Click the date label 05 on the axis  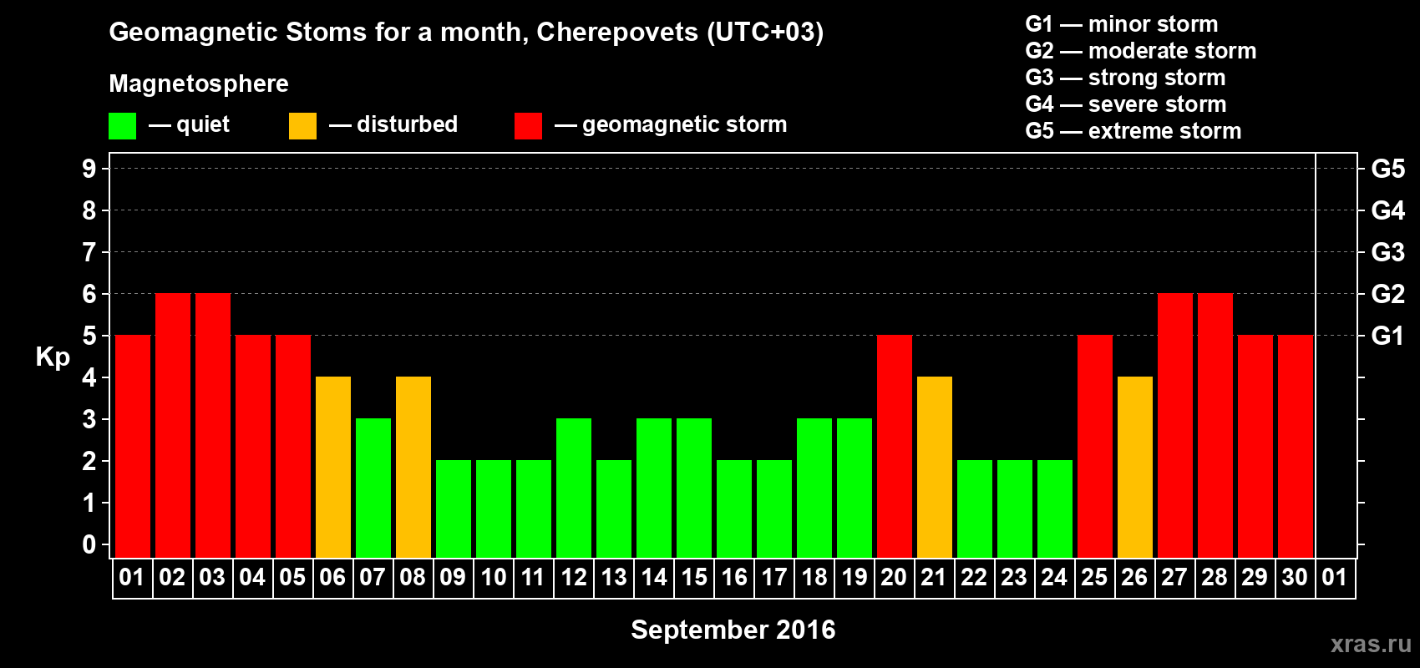click(x=292, y=578)
